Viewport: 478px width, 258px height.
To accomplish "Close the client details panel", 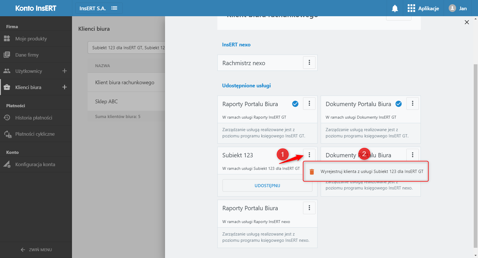I will pos(467,22).
